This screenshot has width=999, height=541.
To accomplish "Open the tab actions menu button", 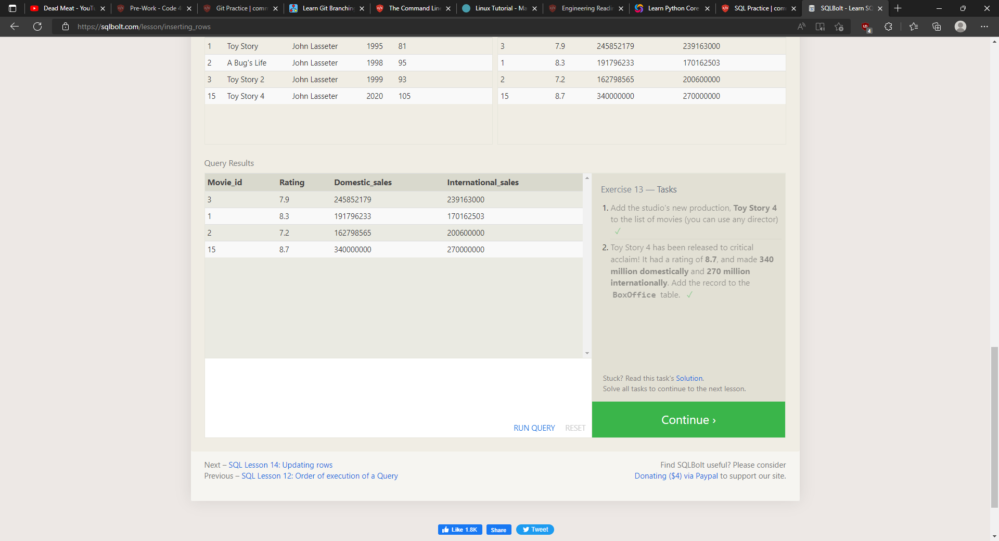I will (12, 8).
